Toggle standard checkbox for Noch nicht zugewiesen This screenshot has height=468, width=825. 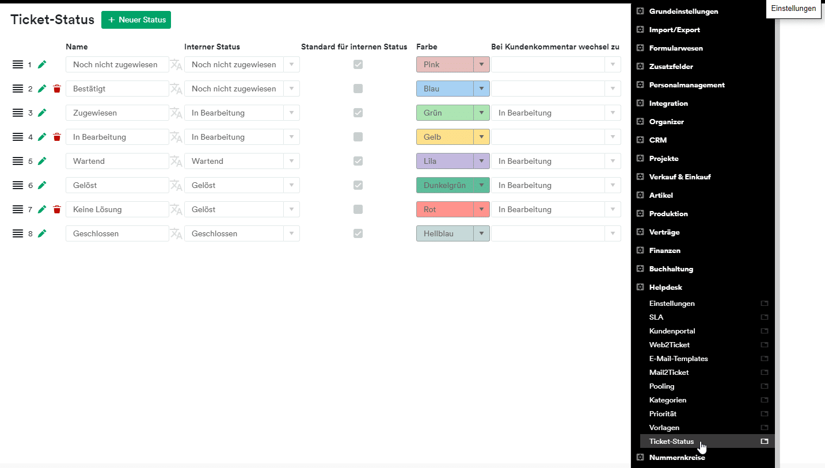pos(358,64)
